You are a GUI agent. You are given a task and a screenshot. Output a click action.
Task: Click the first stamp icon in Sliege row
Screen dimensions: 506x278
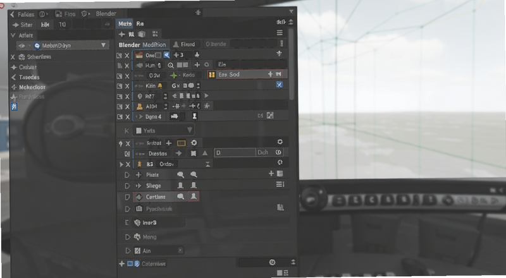coord(180,186)
